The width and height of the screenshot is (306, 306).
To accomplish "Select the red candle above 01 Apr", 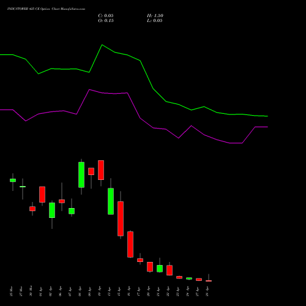I will 42,195.
